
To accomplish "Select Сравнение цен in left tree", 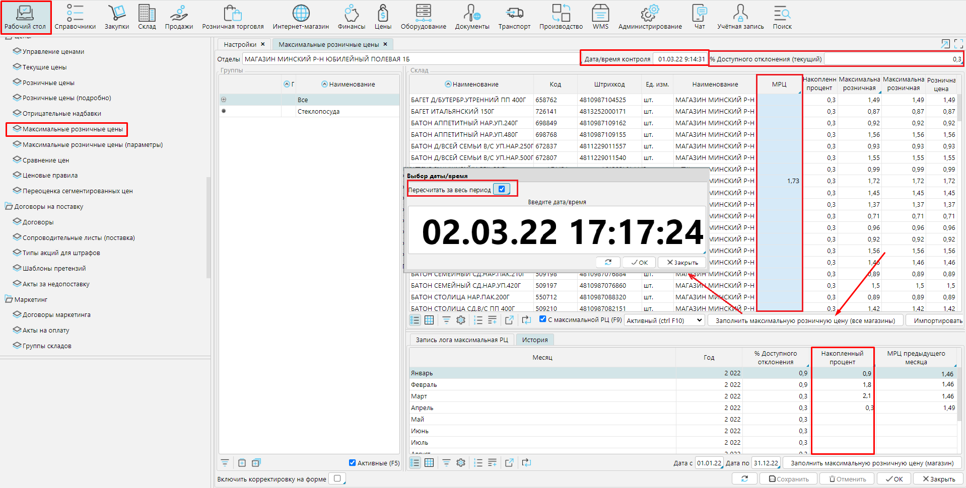I will [46, 160].
